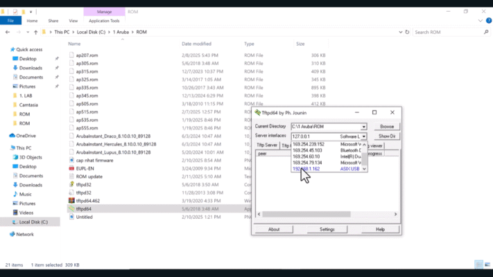Open the Share ribbon tab
493x277 pixels.
click(x=53, y=21)
